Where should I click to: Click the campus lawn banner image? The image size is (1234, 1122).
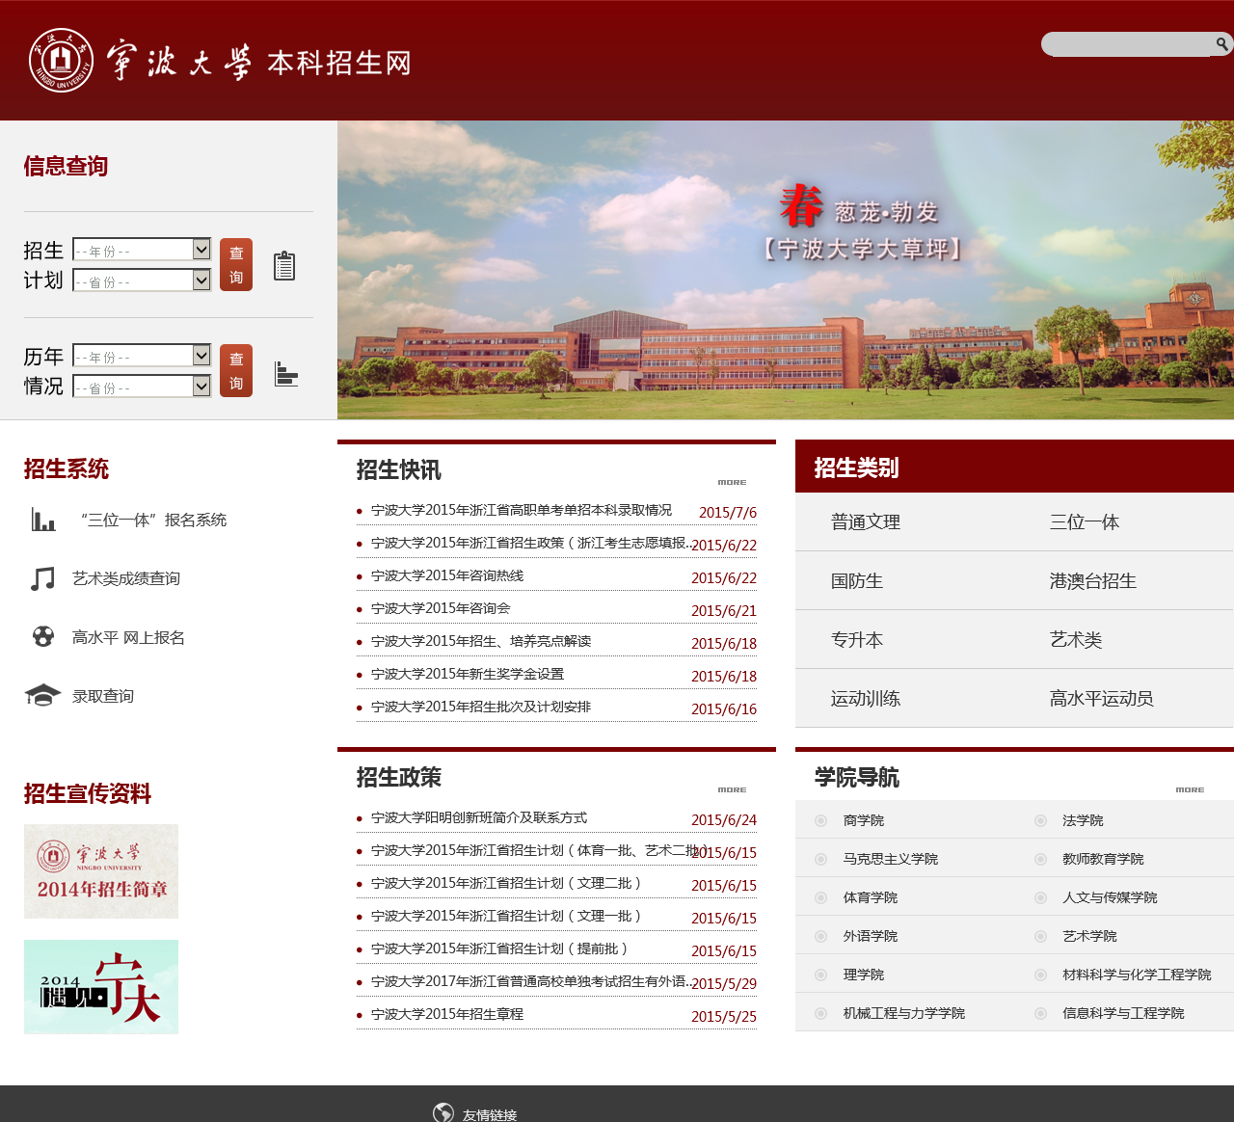coord(786,270)
